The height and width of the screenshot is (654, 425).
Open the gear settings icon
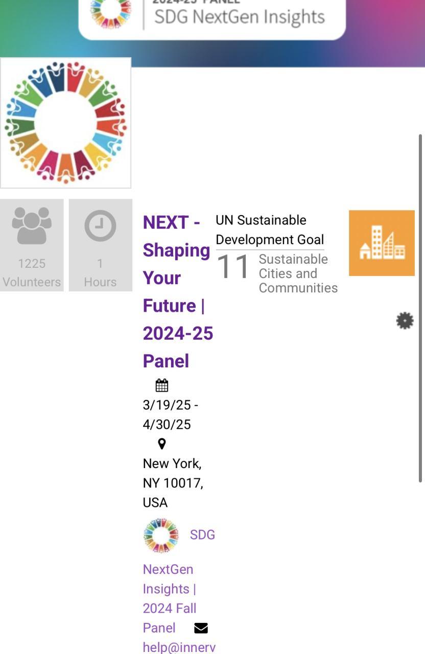405,321
